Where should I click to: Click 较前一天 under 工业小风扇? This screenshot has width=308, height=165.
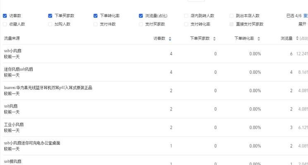coord(12,130)
